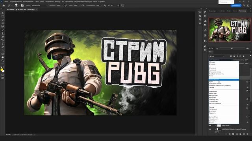Open the three-dots Edit Toolbar button
The height and width of the screenshot is (141, 252).
tap(3, 64)
